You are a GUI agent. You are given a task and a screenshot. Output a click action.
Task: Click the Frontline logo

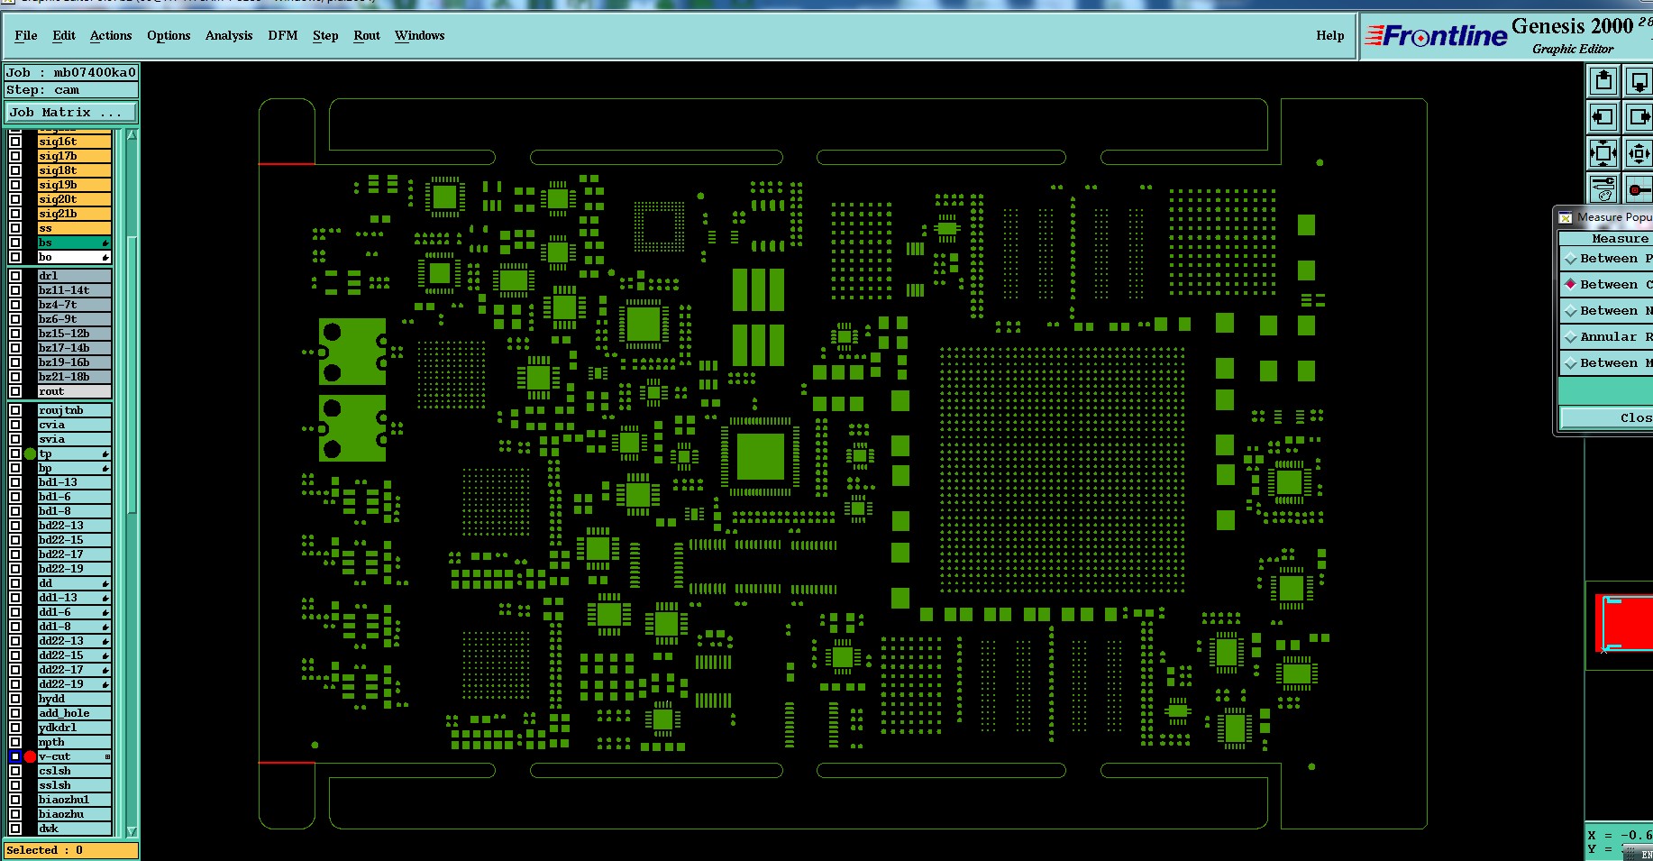tap(1435, 36)
